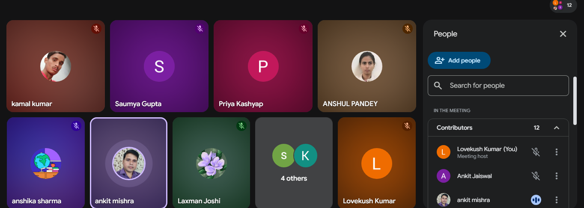584x208 pixels.
Task: Click the muted mic icon on Laxman Joshi's tile
Action: coord(241,126)
